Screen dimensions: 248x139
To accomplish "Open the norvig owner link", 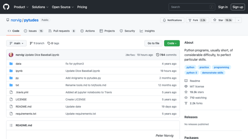I will click(16, 20).
